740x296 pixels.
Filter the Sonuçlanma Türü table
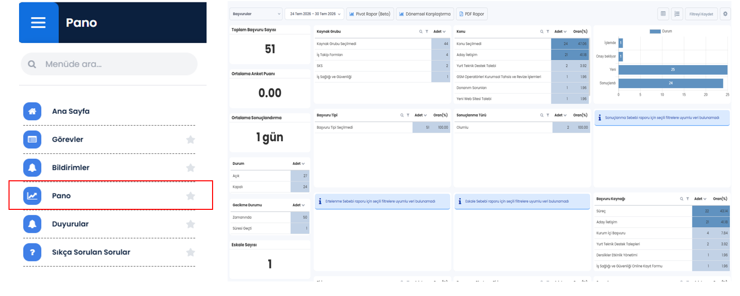547,115
